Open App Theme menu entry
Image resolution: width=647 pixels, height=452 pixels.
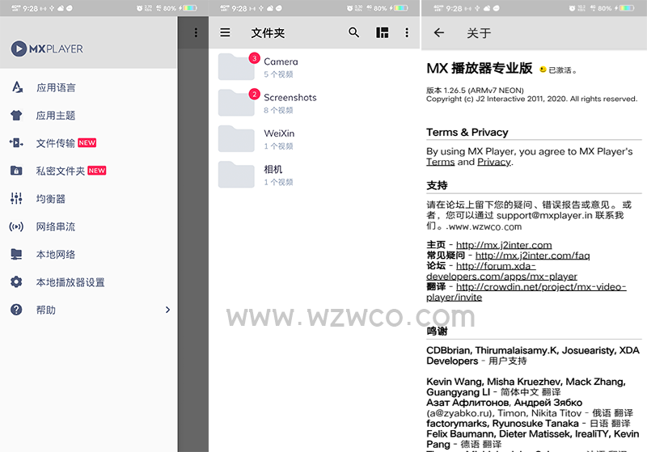56,116
